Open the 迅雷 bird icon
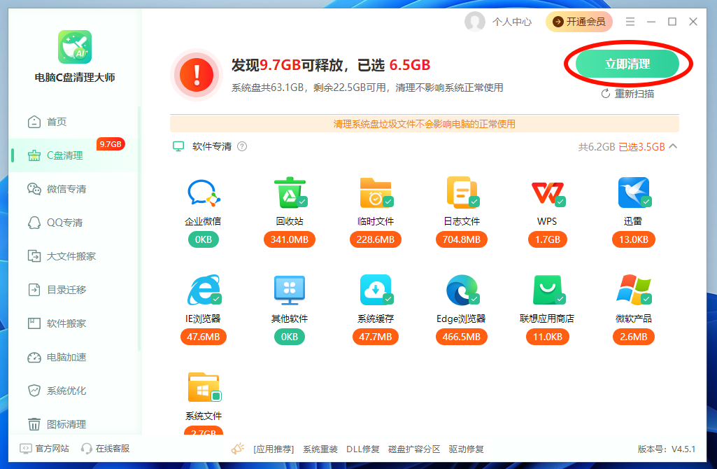 (633, 192)
